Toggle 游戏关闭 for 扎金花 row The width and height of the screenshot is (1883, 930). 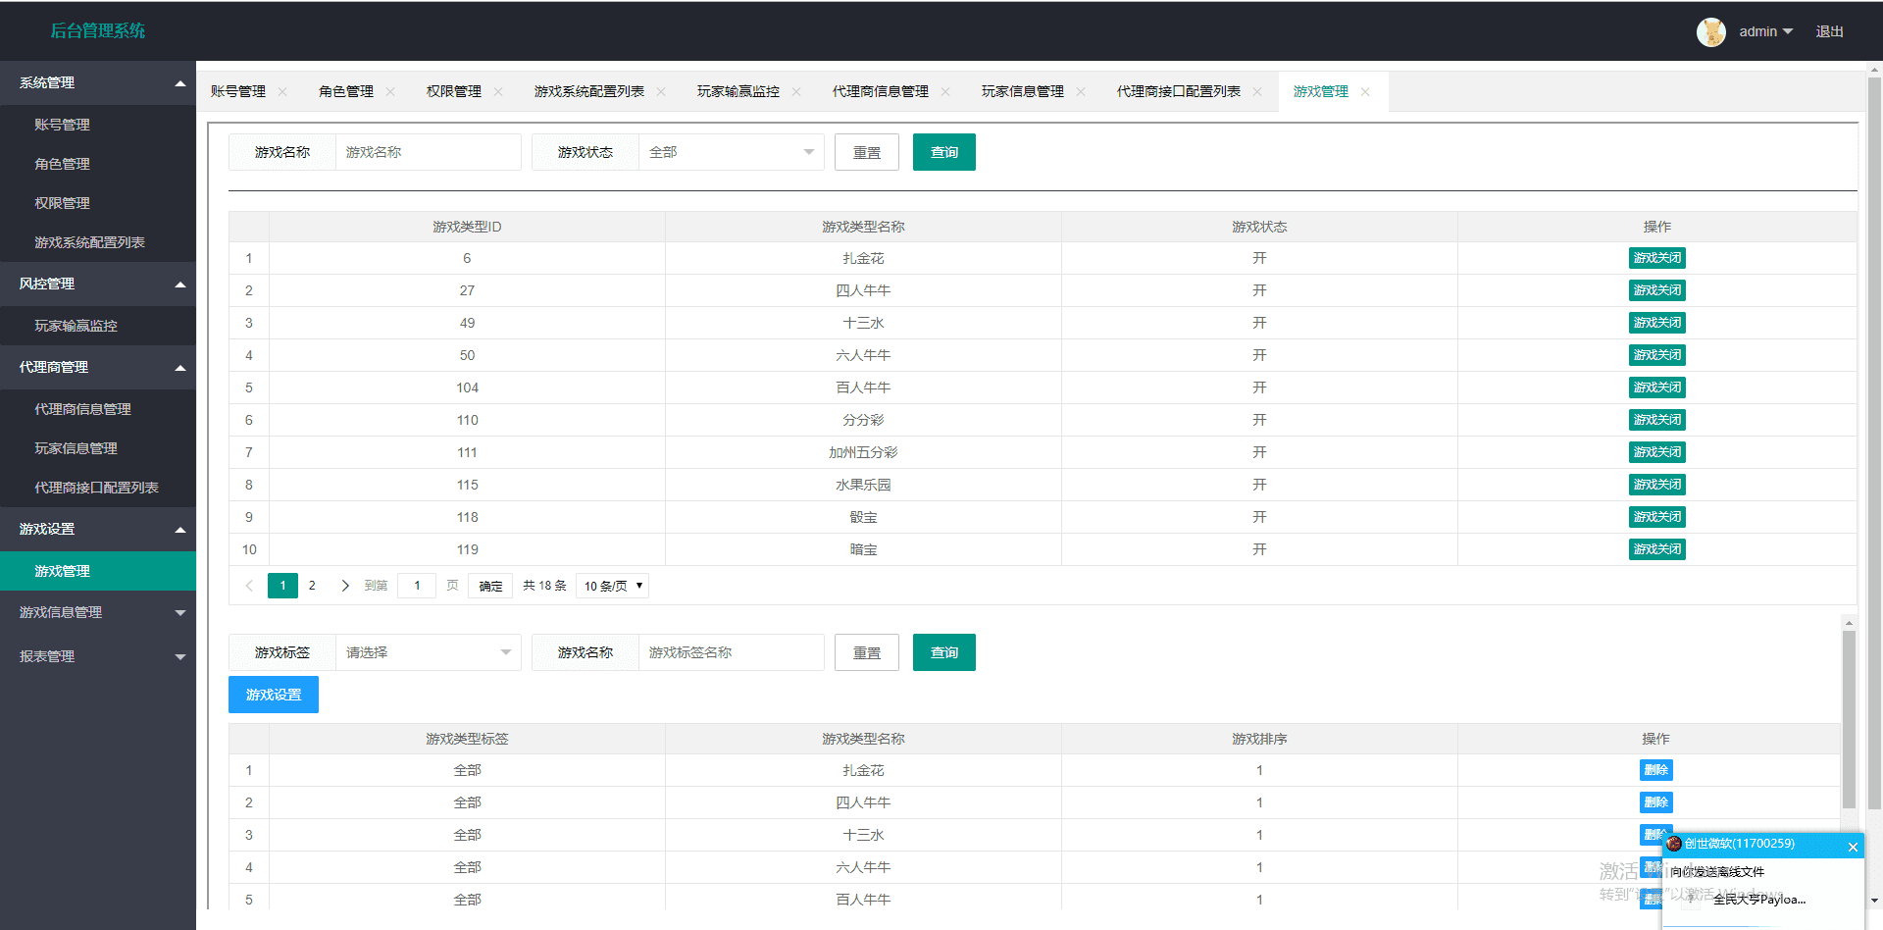(1656, 258)
